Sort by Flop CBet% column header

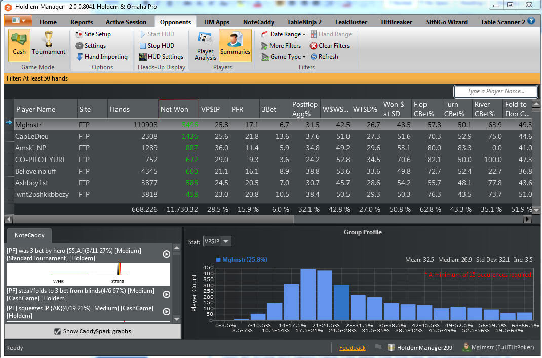427,109
